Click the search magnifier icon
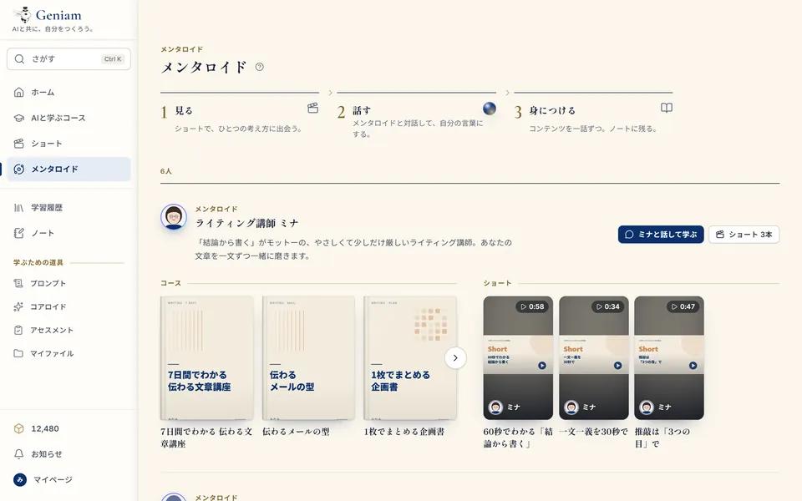The width and height of the screenshot is (802, 501). 19,58
